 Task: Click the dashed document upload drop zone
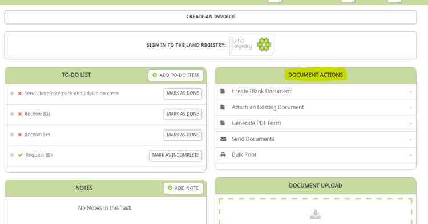click(x=316, y=211)
